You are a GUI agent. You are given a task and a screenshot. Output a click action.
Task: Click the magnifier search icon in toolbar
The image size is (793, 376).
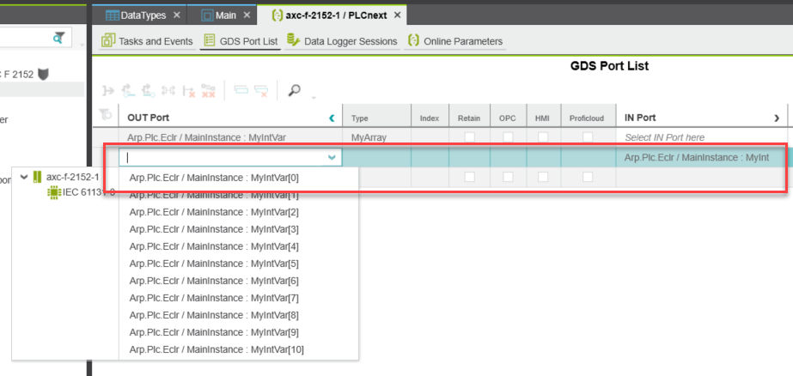pos(295,89)
